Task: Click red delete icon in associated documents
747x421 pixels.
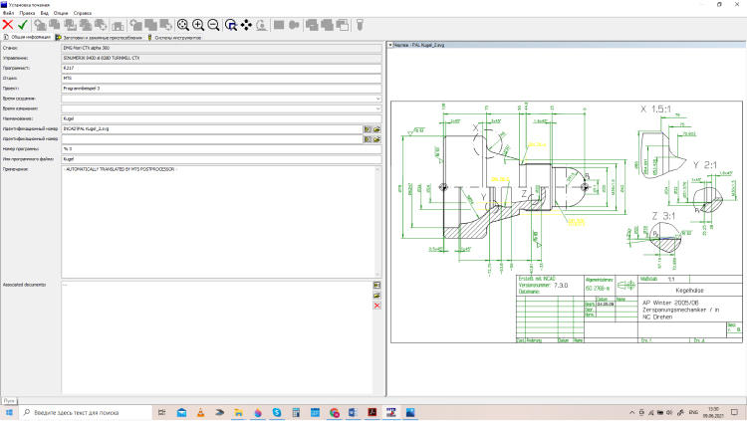Action: coord(376,306)
